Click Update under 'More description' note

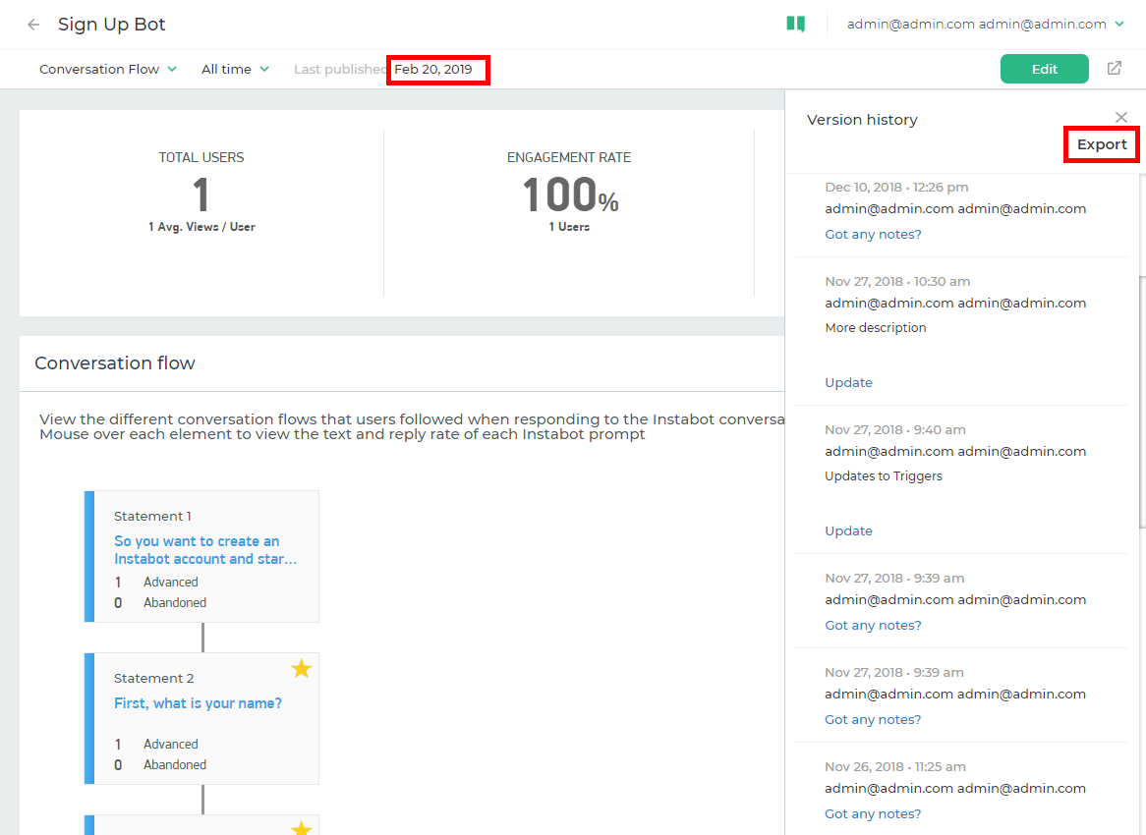point(848,383)
